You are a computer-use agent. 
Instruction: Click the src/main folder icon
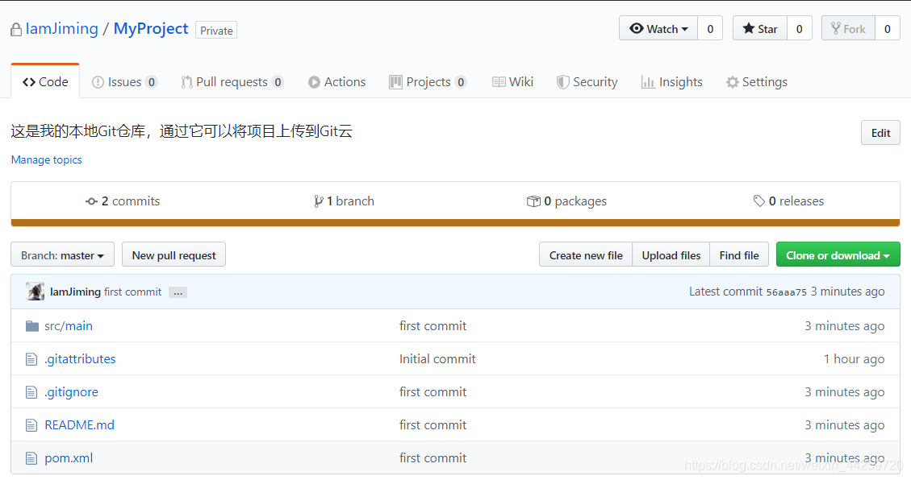coord(31,325)
